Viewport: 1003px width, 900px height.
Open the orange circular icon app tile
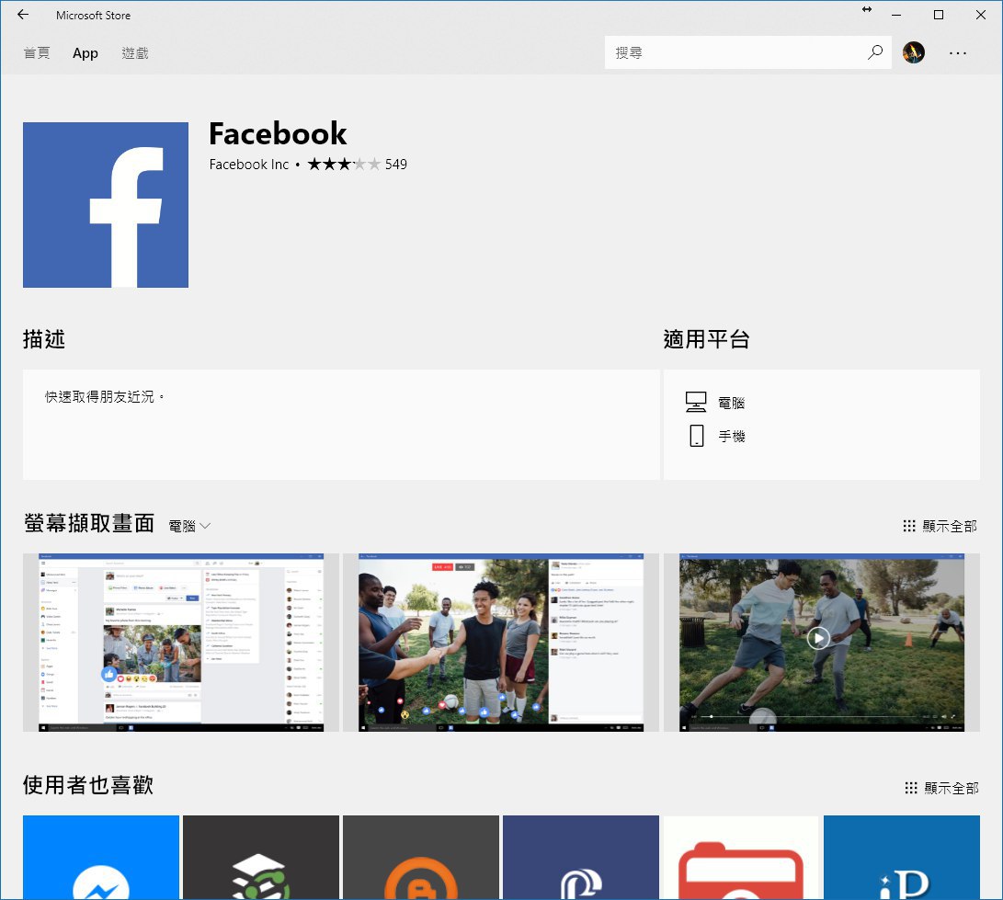tap(421, 857)
